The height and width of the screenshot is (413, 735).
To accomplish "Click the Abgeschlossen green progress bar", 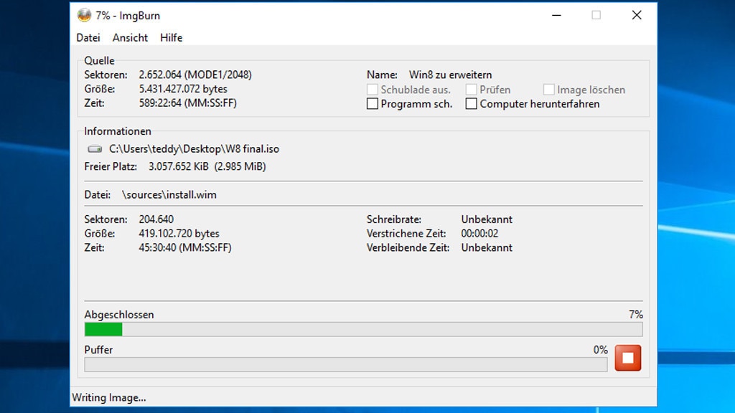I will click(363, 329).
